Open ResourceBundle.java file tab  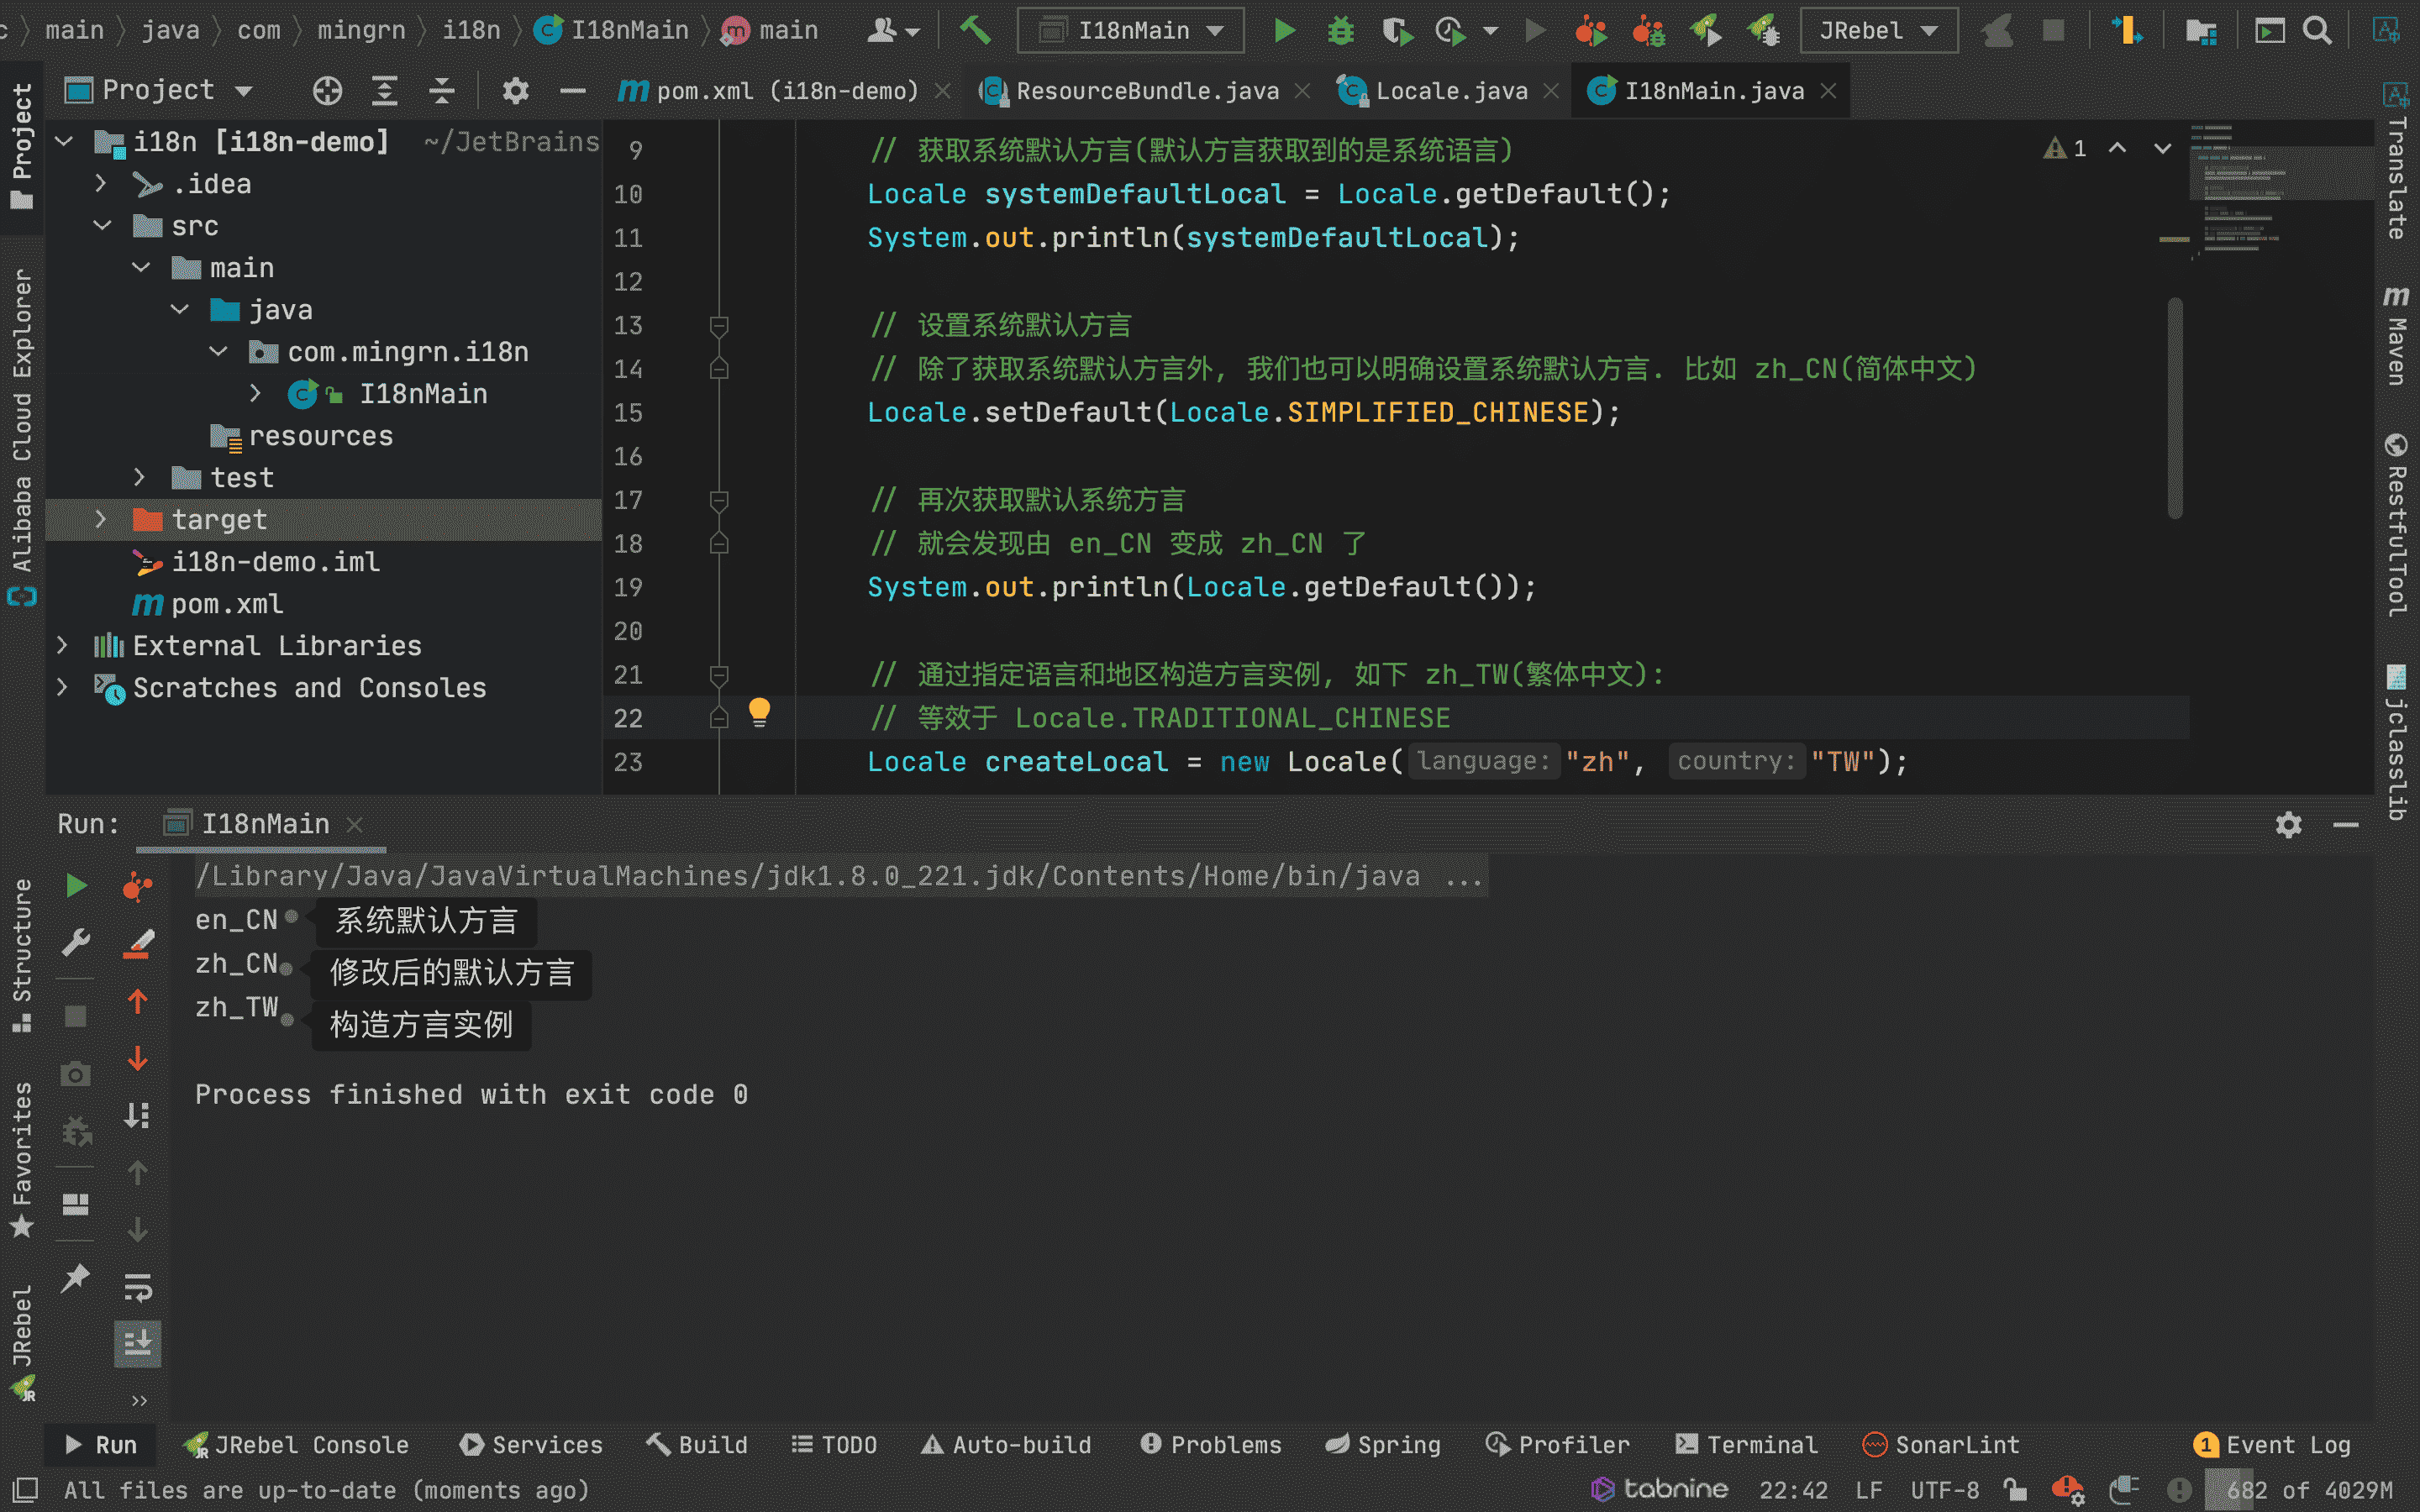[1139, 91]
